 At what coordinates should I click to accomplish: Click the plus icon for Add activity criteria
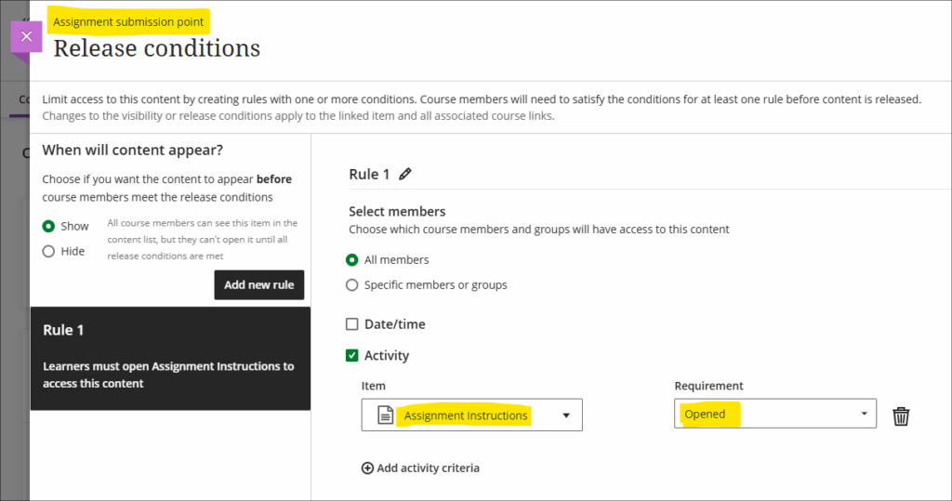(x=367, y=468)
